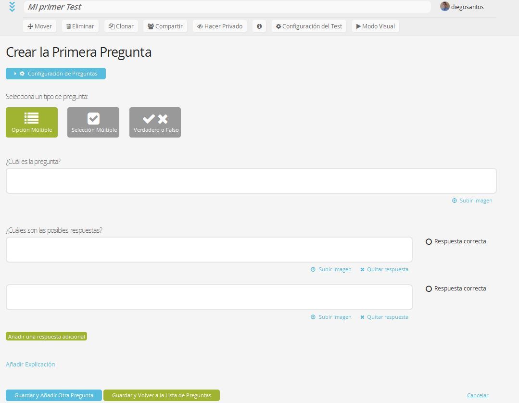519x403 pixels.
Task: Open Configuración del Test settings
Action: tap(309, 26)
